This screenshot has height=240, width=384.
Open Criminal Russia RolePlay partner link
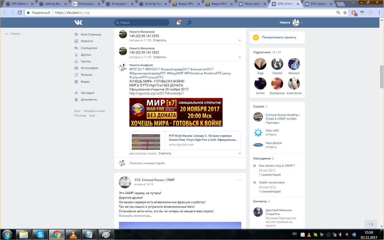coord(283,117)
